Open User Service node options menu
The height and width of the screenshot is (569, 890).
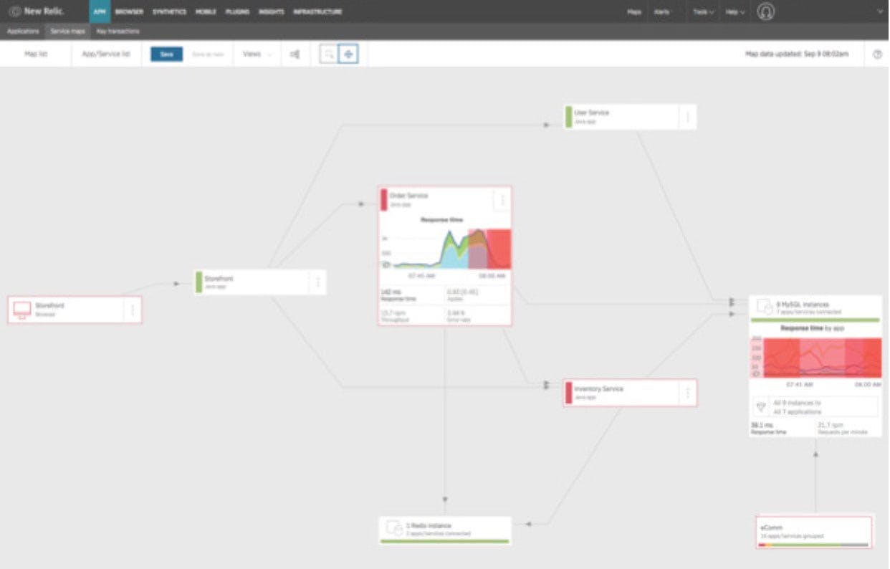point(688,117)
